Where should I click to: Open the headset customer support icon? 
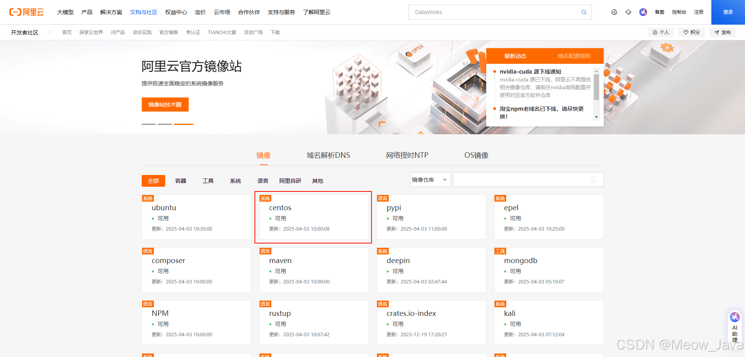[x=628, y=12]
